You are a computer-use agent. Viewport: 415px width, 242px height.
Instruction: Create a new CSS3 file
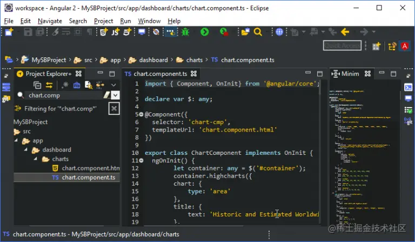[128, 32]
